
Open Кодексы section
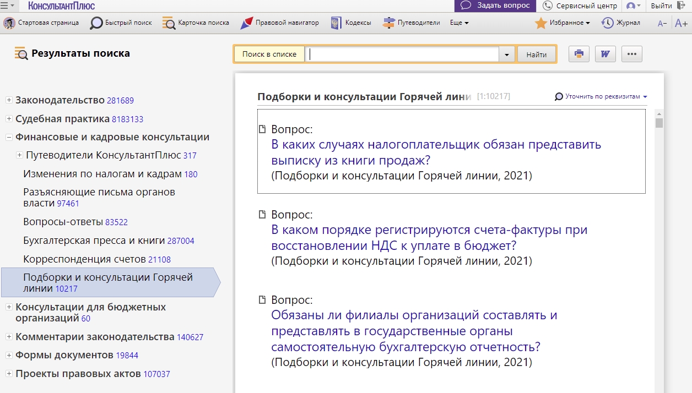[350, 23]
